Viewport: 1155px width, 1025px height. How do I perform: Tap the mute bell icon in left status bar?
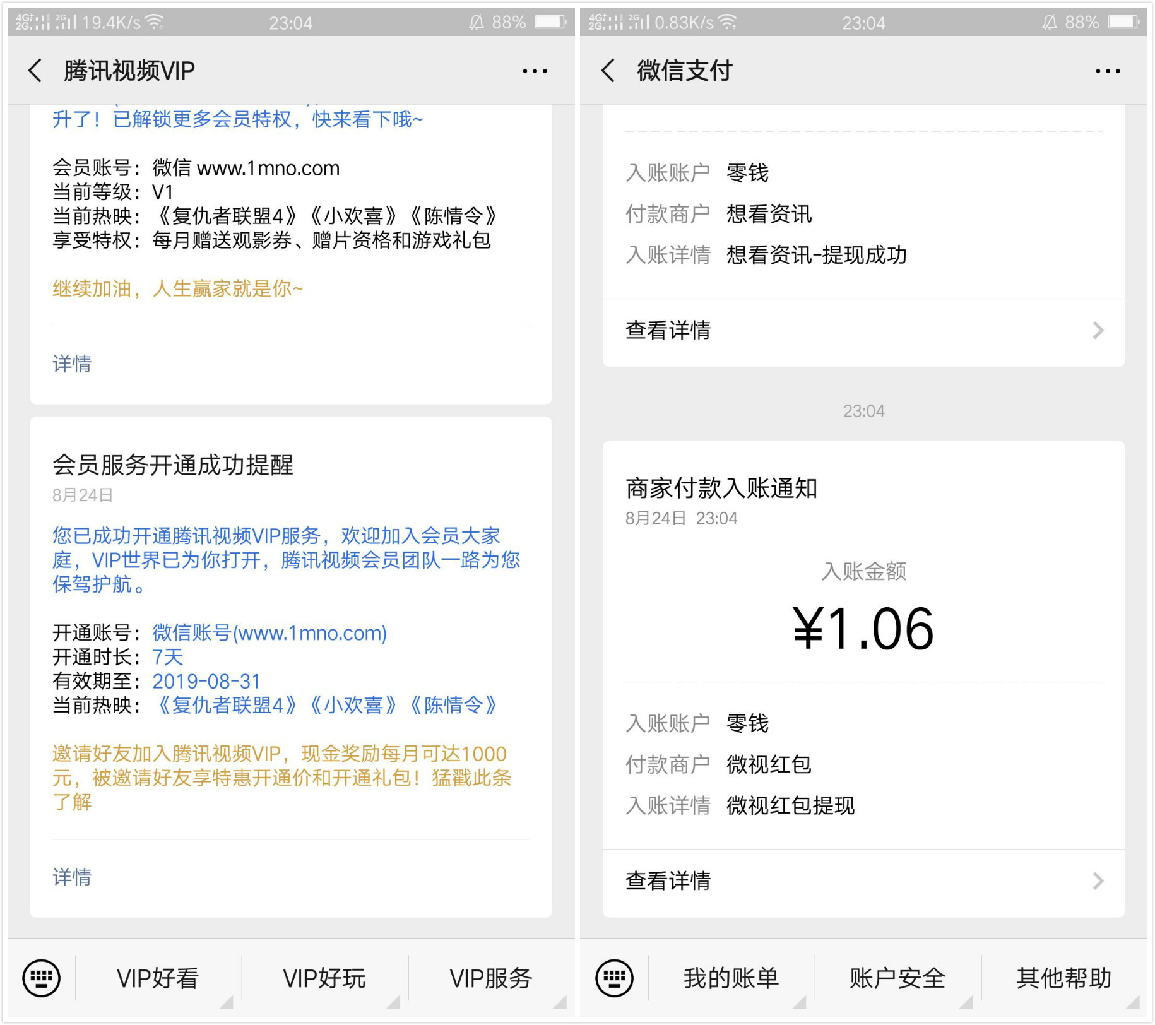pos(476,23)
